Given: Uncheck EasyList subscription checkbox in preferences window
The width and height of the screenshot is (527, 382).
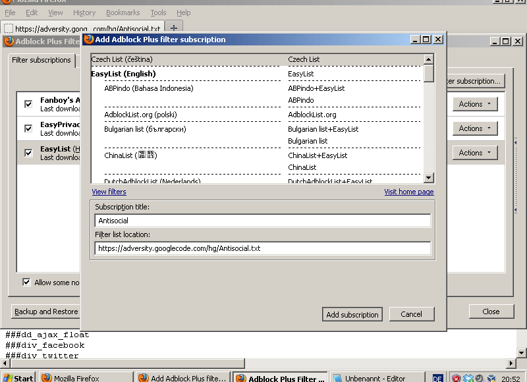Looking at the screenshot, I should pyautogui.click(x=28, y=153).
